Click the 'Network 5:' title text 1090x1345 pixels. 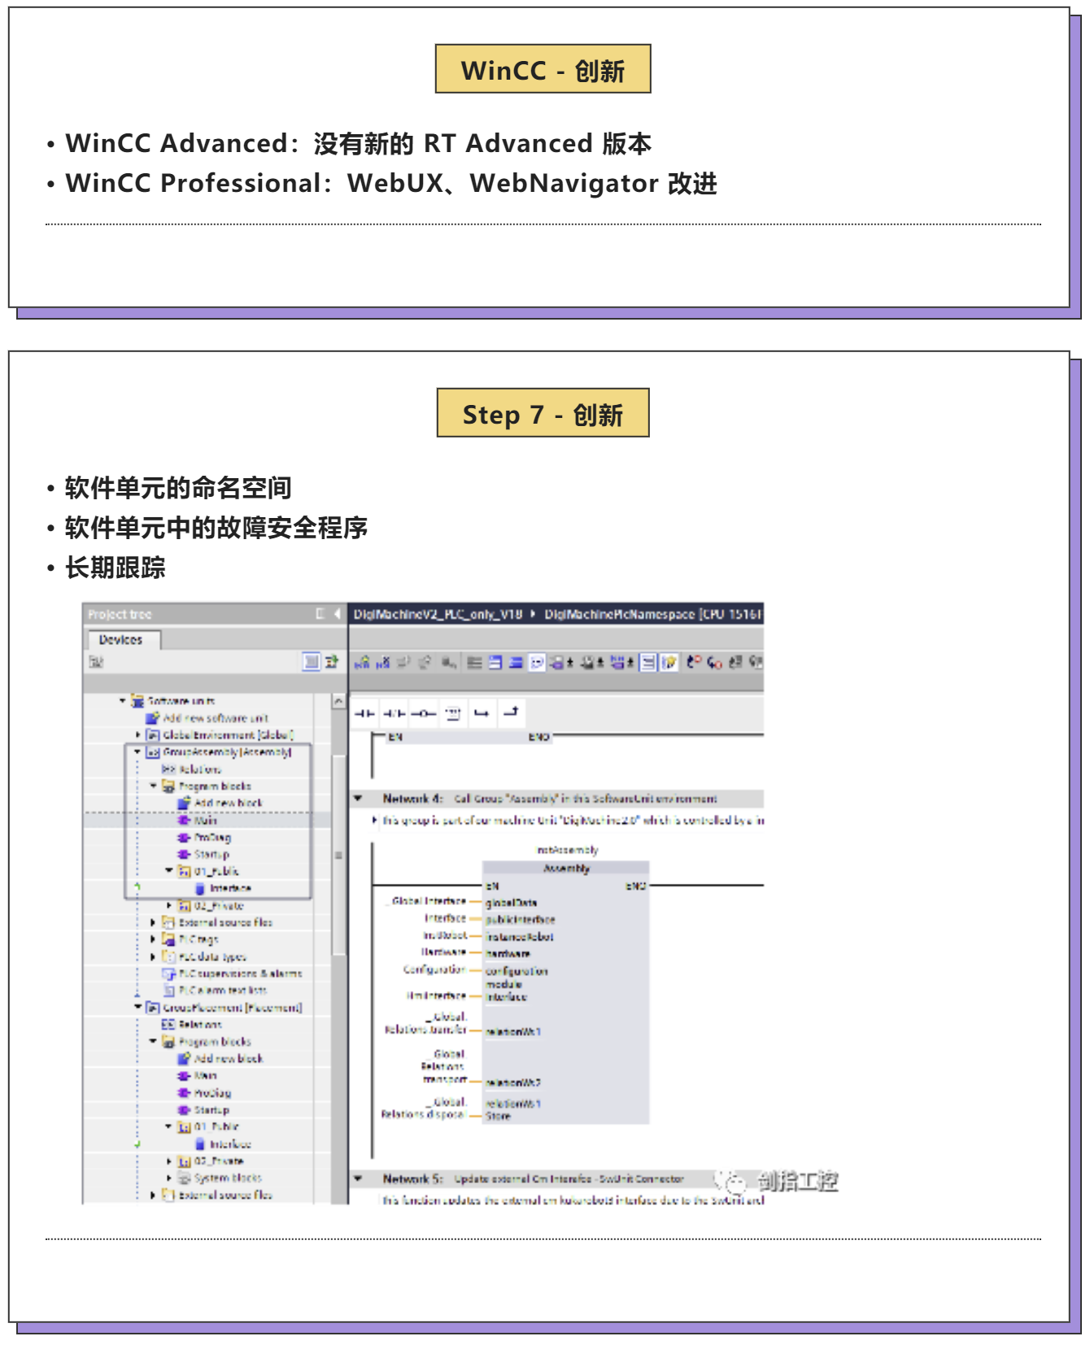click(412, 1178)
